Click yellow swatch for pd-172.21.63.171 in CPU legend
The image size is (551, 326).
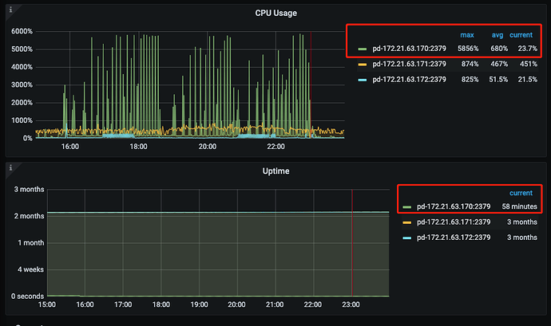click(x=363, y=65)
